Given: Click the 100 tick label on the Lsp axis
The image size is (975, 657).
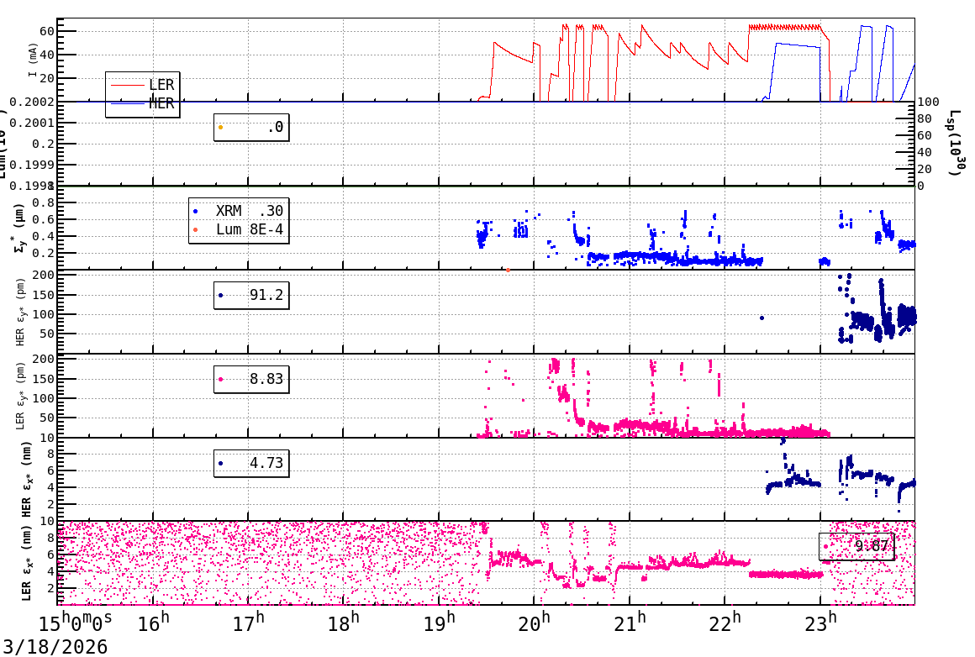Looking at the screenshot, I should tap(929, 102).
